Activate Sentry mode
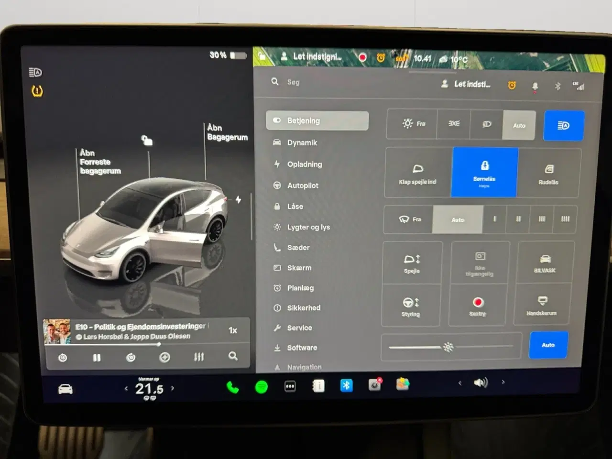The height and width of the screenshot is (459, 612). click(478, 306)
